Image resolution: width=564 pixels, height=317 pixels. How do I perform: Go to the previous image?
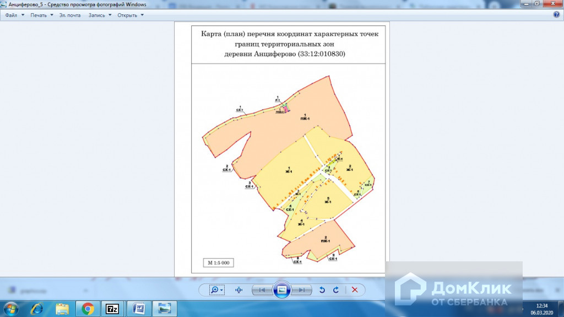pyautogui.click(x=263, y=289)
